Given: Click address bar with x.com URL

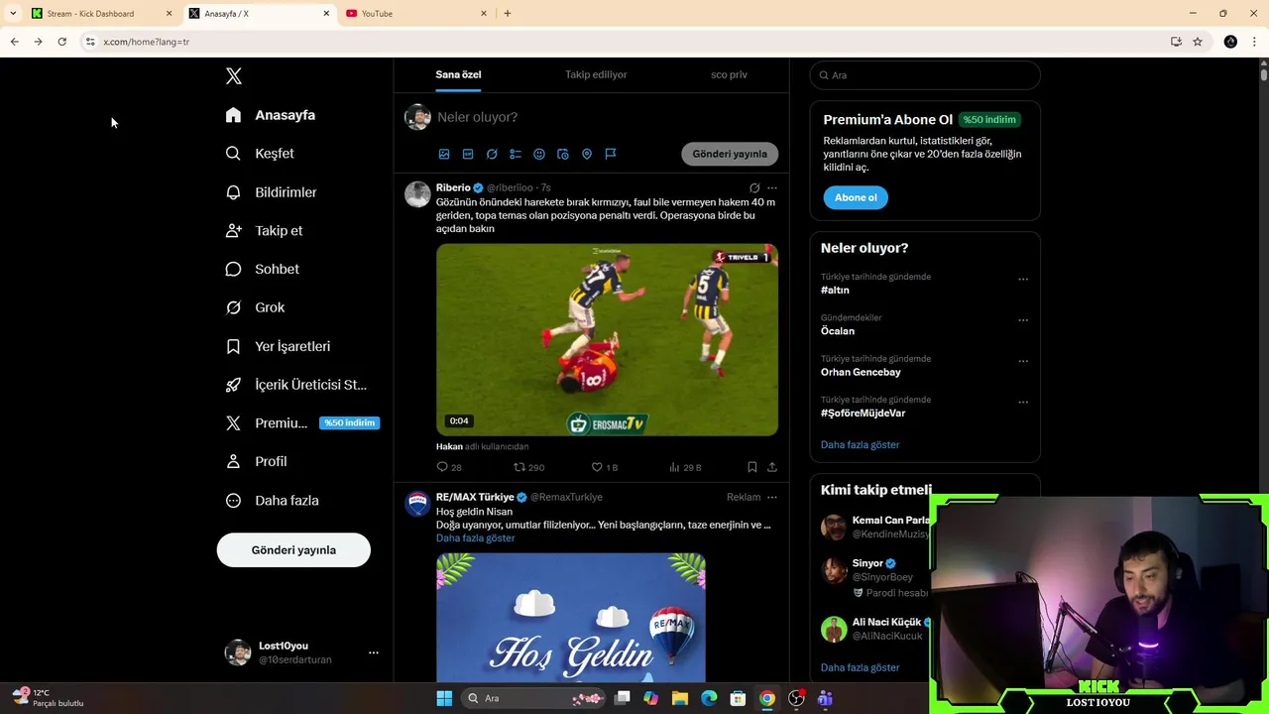Looking at the screenshot, I should point(625,42).
